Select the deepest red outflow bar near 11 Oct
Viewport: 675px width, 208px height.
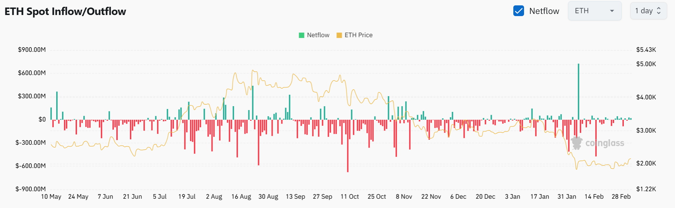tap(348, 146)
